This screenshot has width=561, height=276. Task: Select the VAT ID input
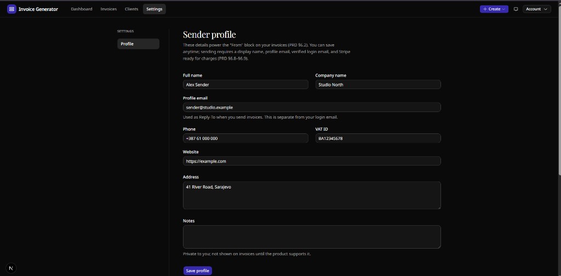tap(378, 138)
